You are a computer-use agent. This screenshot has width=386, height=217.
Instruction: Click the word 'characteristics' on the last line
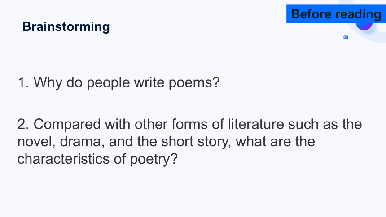64,159
